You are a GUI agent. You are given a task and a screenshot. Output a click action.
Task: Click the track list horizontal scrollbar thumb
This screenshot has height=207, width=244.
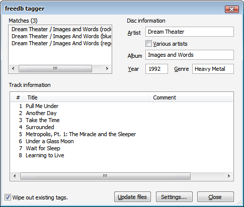(x=105, y=176)
